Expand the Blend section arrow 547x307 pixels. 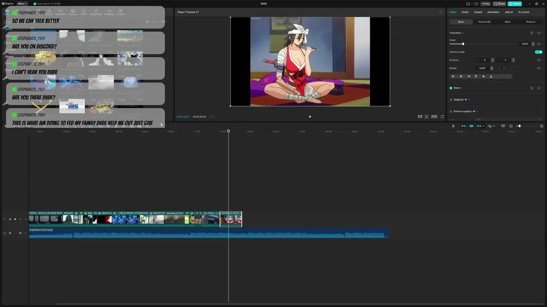(462, 88)
